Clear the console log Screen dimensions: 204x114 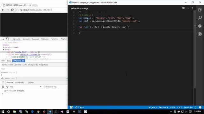pyautogui.click(x=3, y=87)
